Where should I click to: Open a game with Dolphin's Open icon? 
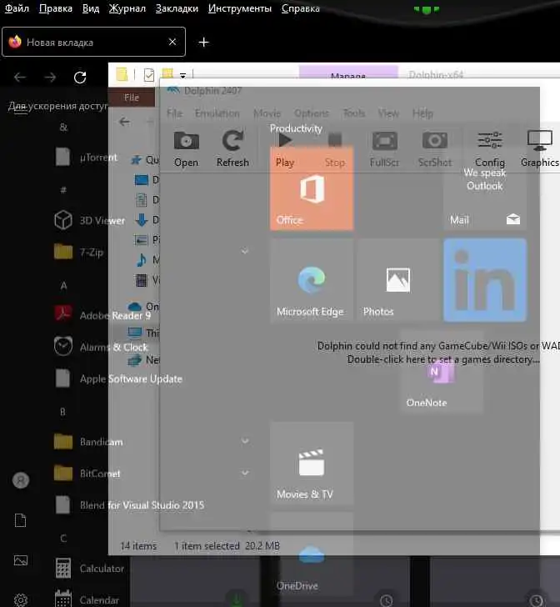click(186, 149)
